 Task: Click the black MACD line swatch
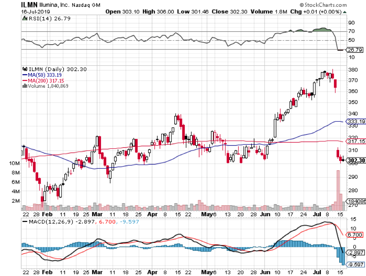pos(25,222)
